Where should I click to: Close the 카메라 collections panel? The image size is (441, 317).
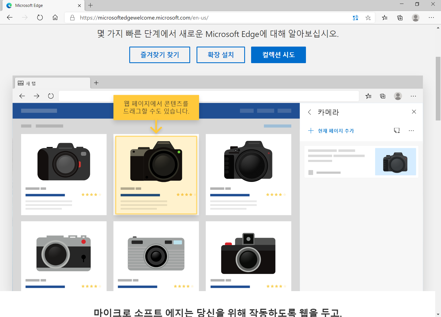click(414, 112)
